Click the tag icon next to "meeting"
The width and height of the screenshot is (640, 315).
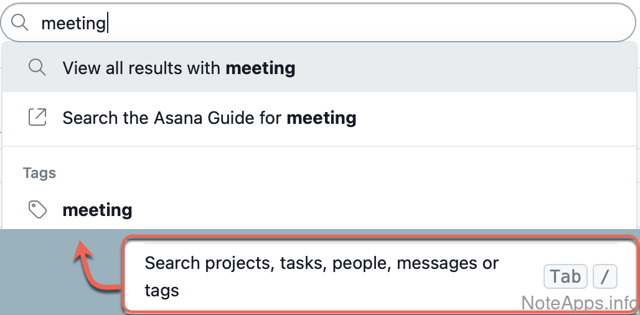(38, 210)
